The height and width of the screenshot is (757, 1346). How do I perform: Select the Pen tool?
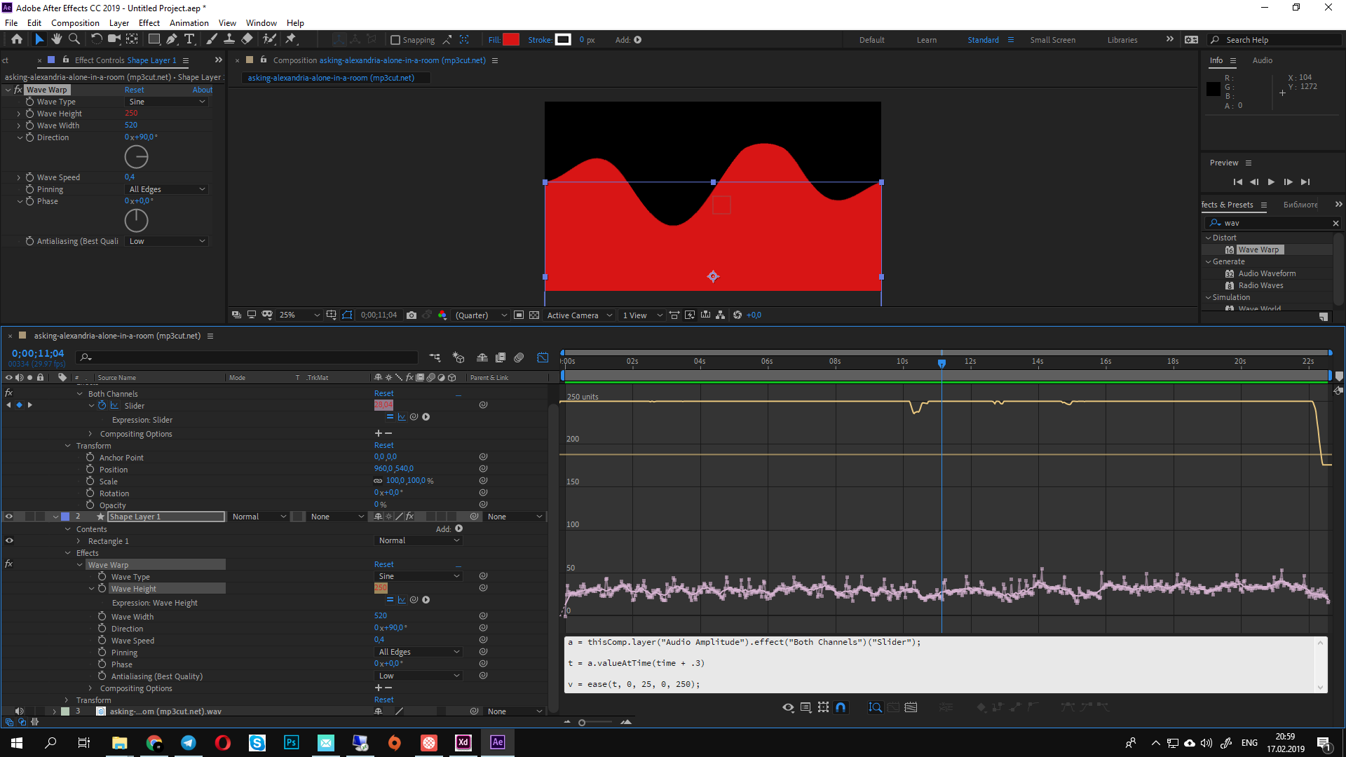coord(172,39)
